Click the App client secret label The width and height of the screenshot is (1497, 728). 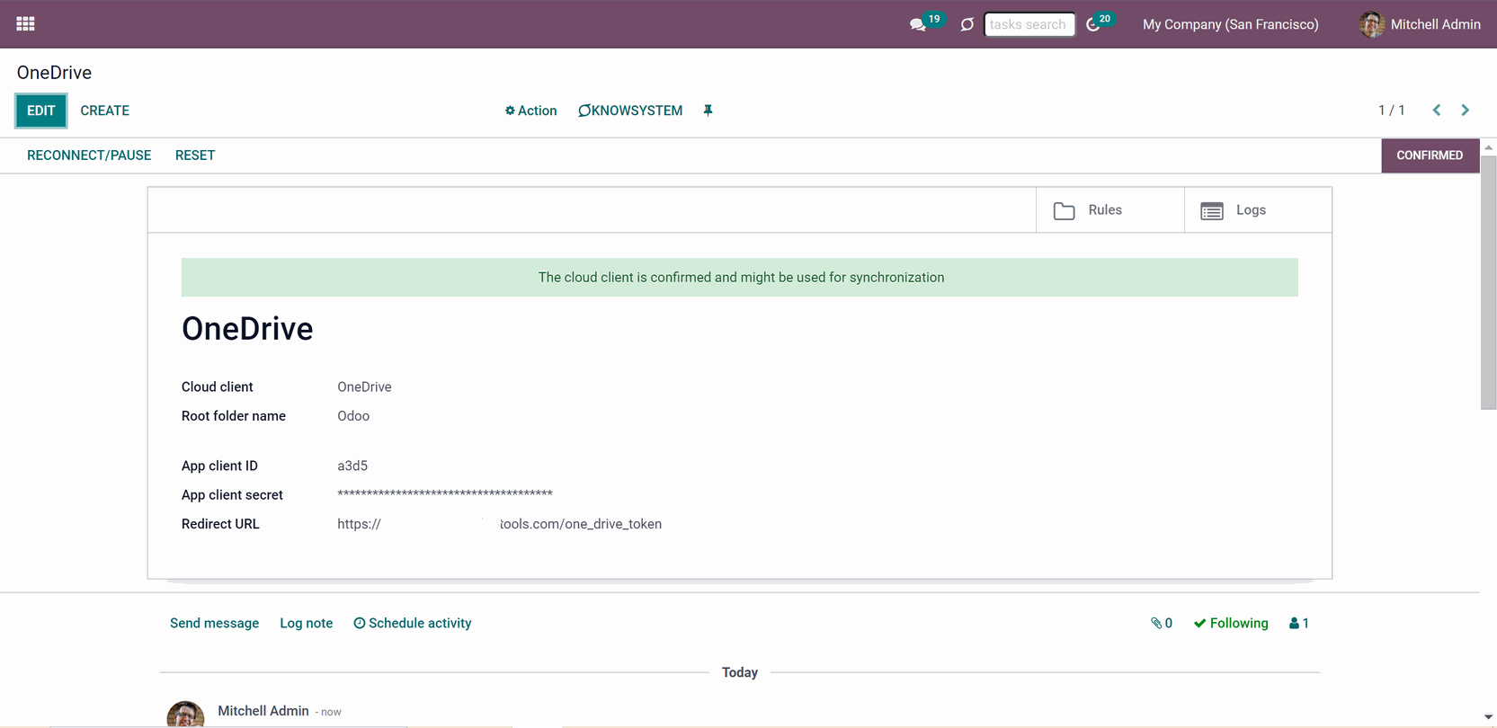click(x=232, y=495)
